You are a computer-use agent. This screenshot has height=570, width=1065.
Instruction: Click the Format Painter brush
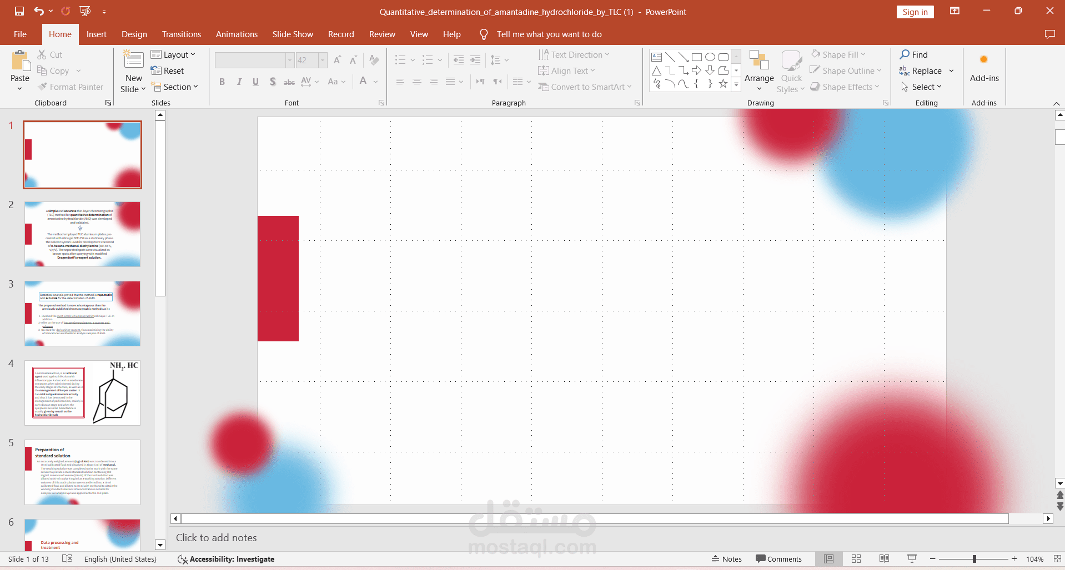coord(71,87)
